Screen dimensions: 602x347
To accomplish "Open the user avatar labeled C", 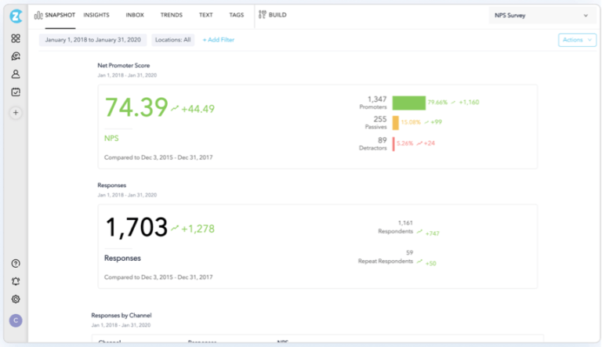I will click(16, 320).
